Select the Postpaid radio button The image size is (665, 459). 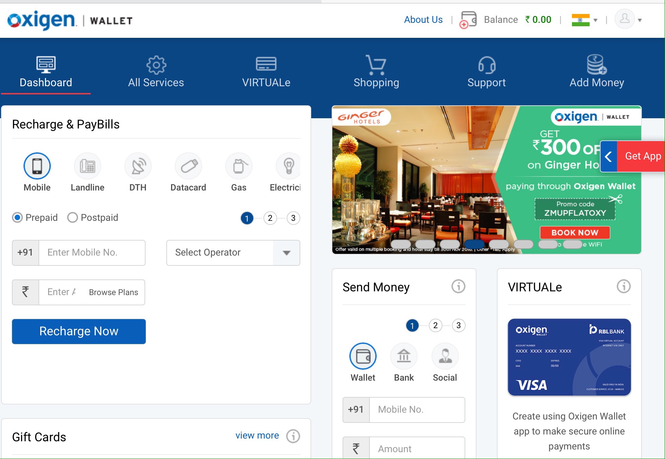(x=73, y=217)
